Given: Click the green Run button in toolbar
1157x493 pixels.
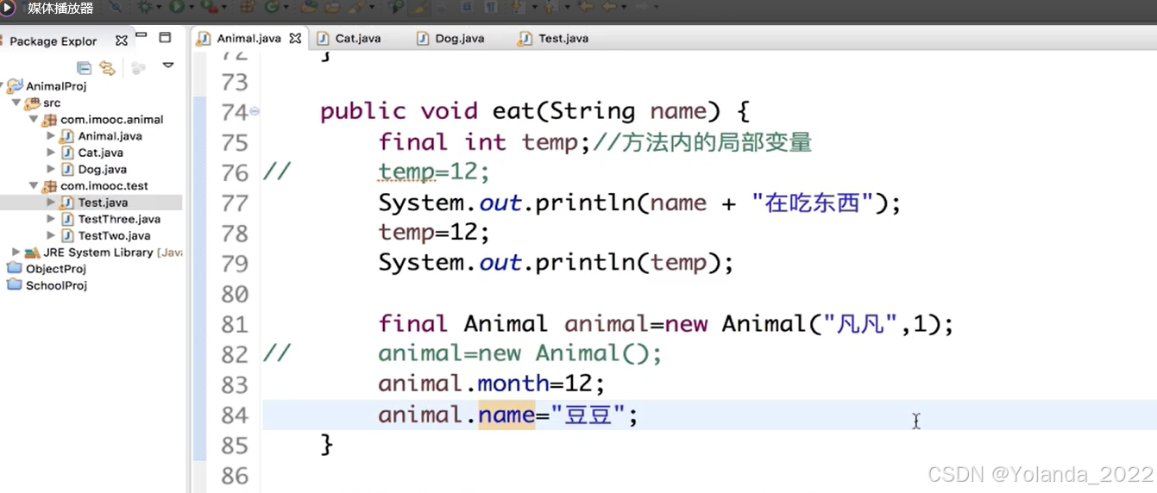Looking at the screenshot, I should [178, 8].
